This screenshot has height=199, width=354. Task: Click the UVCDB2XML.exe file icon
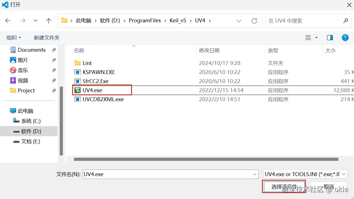pyautogui.click(x=77, y=99)
